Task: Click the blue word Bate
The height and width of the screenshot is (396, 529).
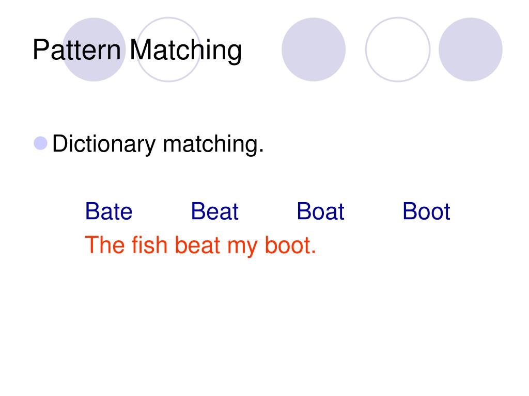Action: pos(108,211)
